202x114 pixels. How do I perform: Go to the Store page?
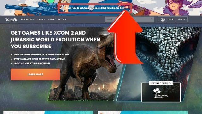click(51, 20)
